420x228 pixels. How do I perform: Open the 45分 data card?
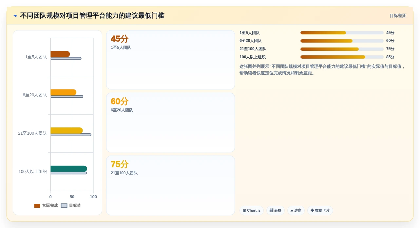tap(170, 60)
